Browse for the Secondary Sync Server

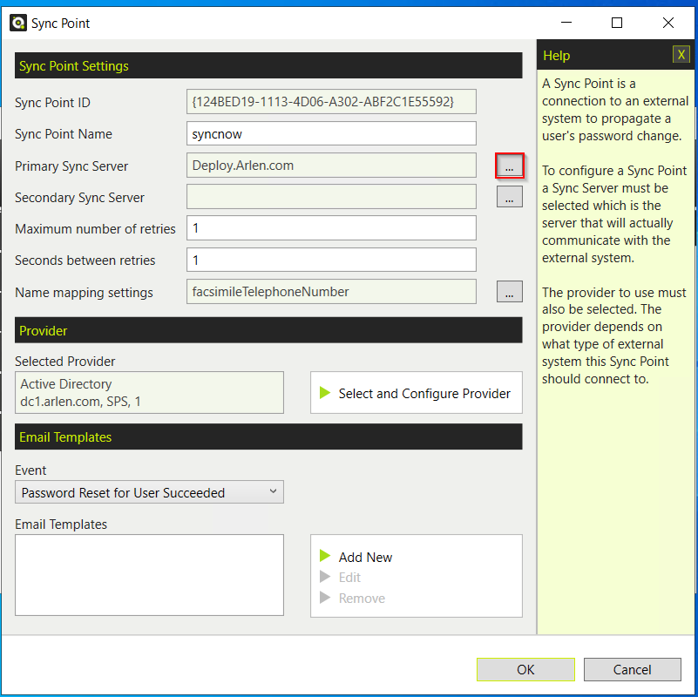click(x=509, y=197)
